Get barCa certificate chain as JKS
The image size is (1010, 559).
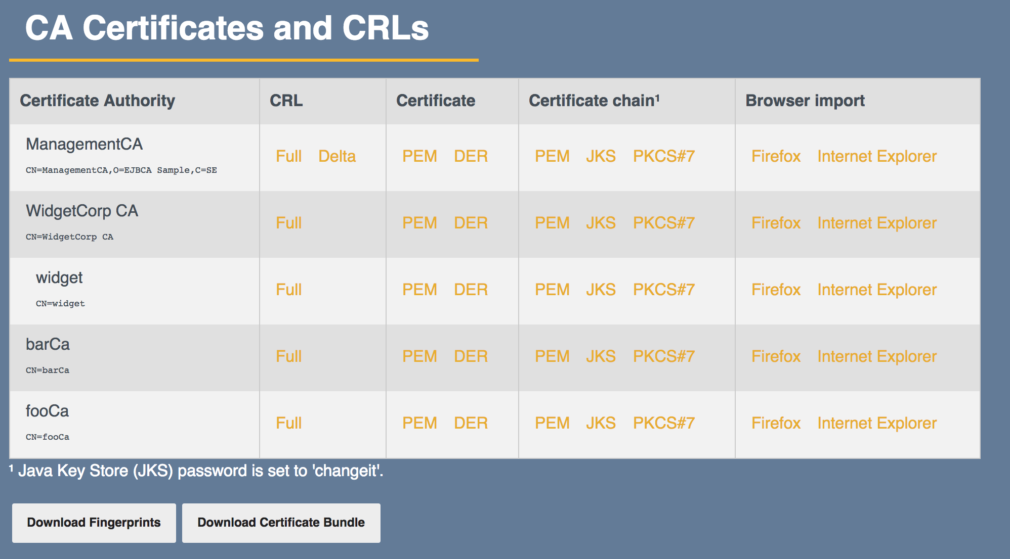pos(601,356)
